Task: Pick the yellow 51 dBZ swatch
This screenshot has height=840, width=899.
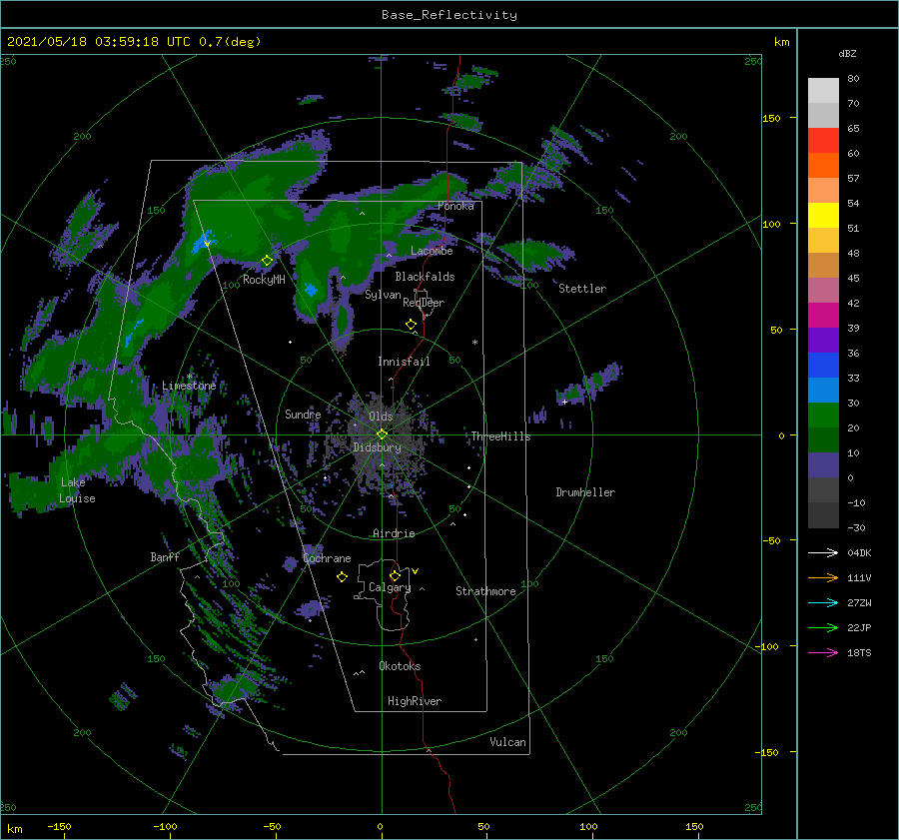Action: (x=823, y=216)
